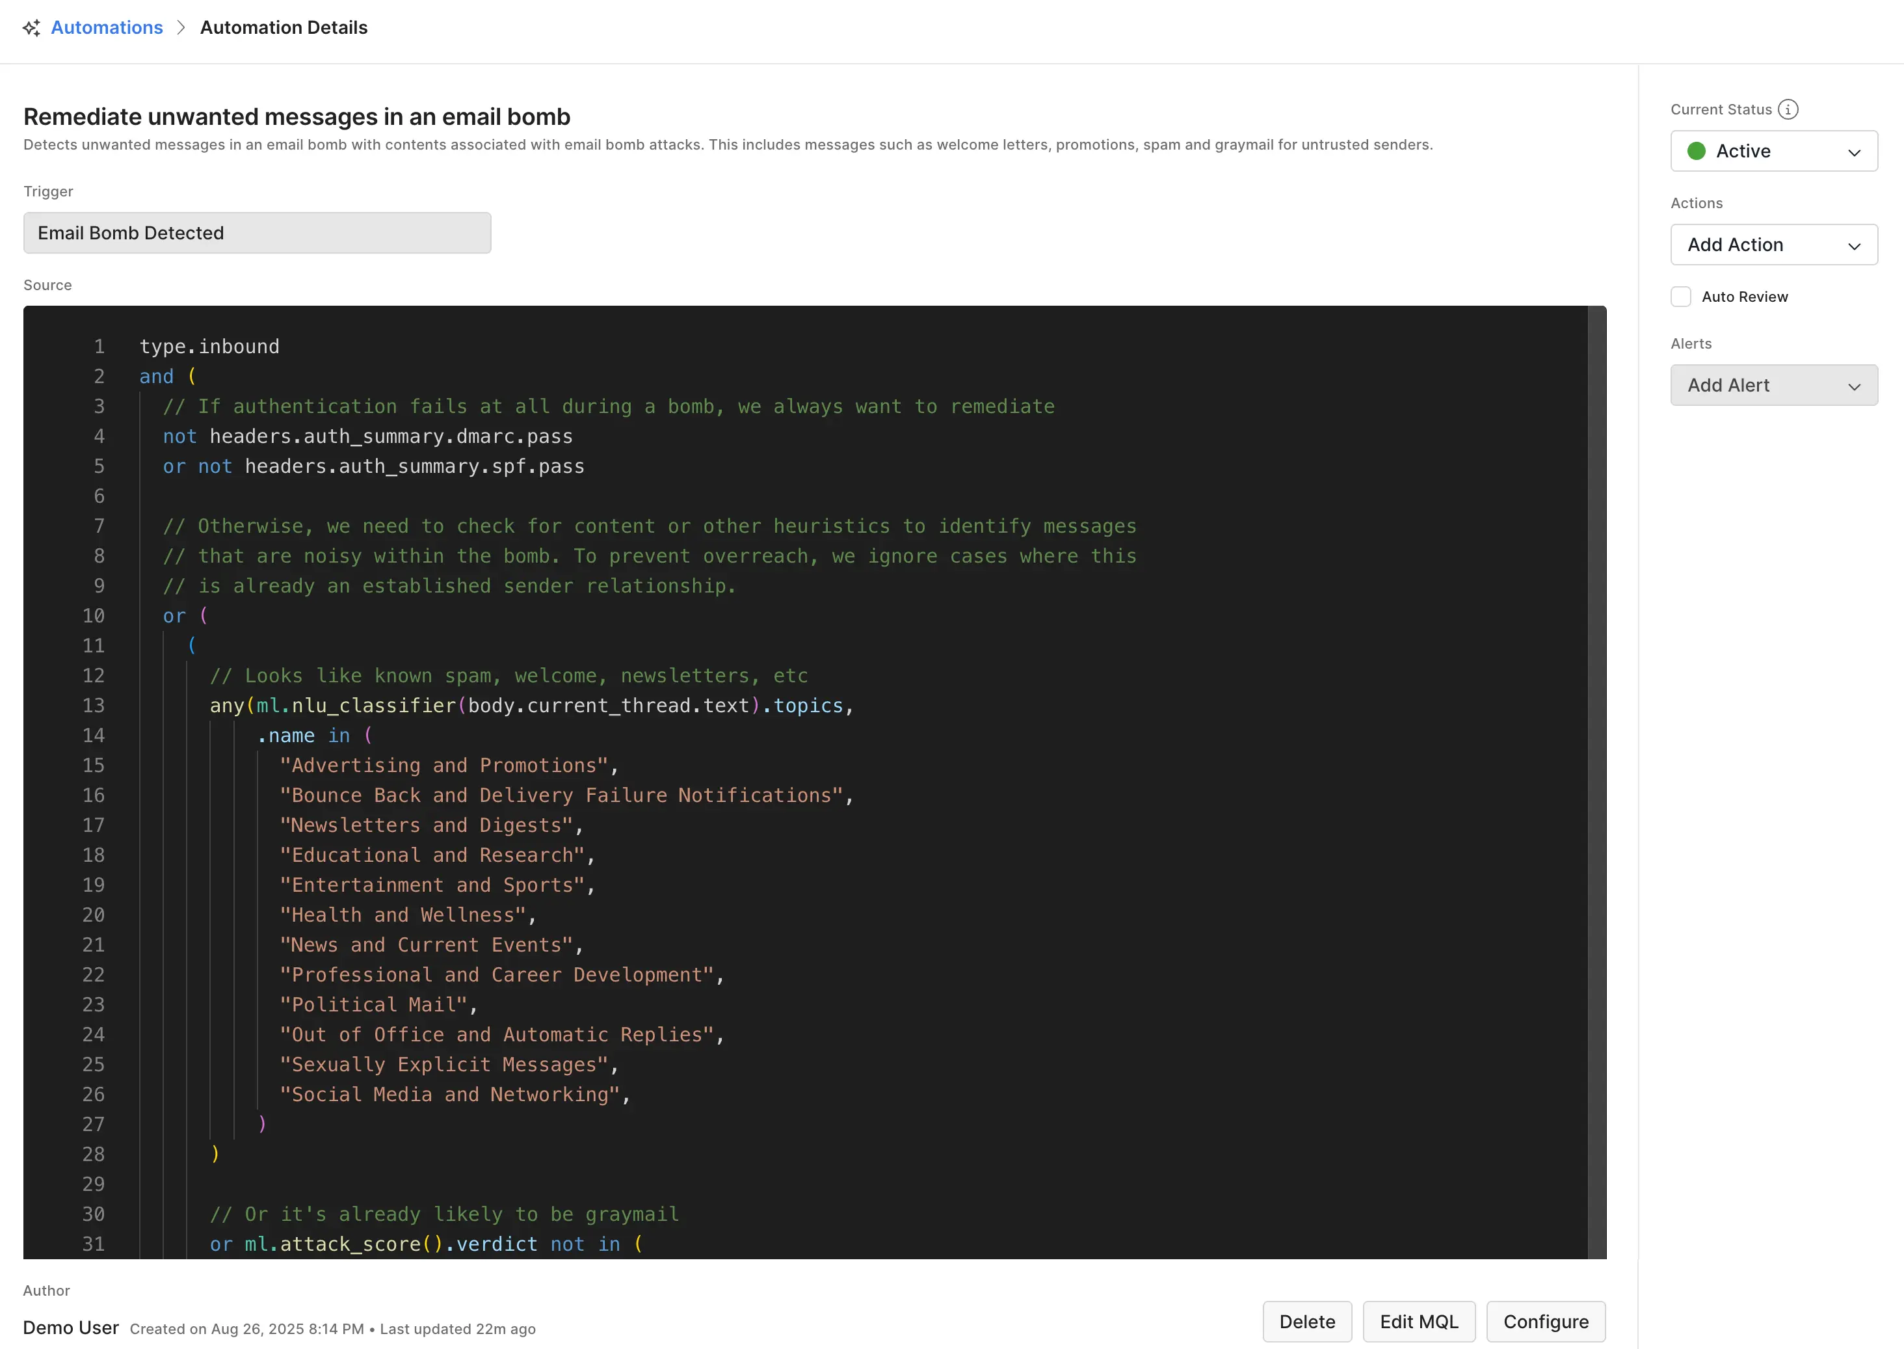Click chevron arrow in Add Action
Screen dimensions: 1904x1349
[1853, 246]
